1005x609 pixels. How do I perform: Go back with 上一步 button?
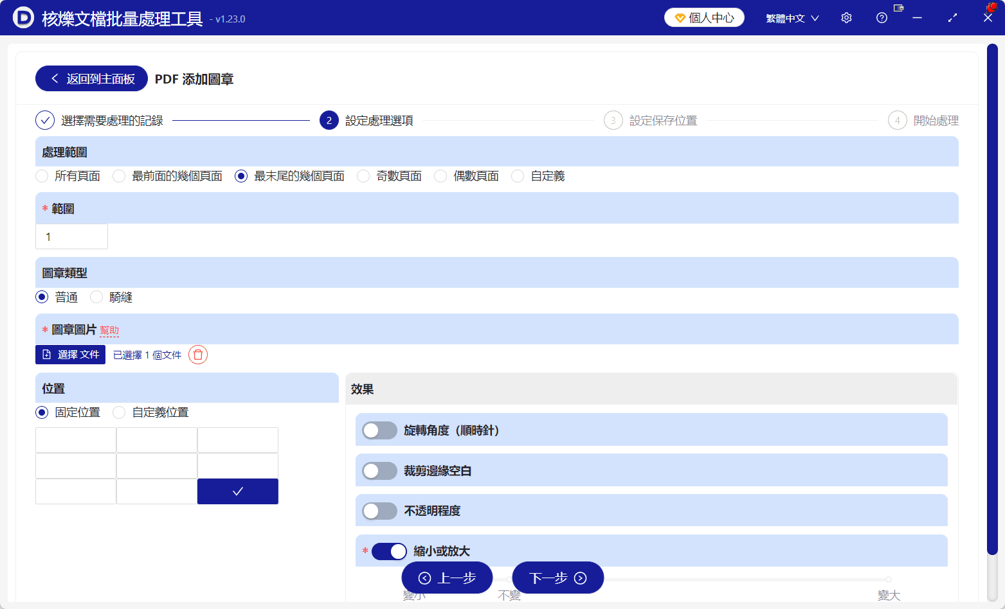448,578
